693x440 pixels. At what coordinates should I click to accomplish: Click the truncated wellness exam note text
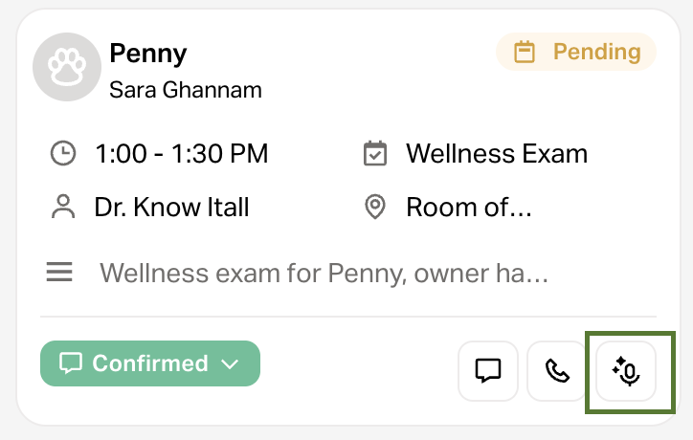point(324,274)
